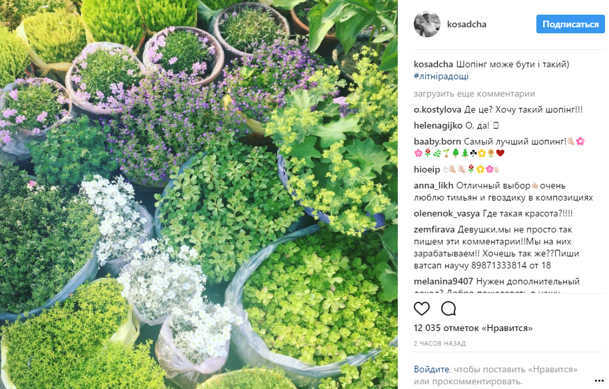Open hioeip commenter profile
The image size is (609, 389).
427,169
